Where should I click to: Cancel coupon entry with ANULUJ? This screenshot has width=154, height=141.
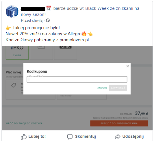click(102, 88)
